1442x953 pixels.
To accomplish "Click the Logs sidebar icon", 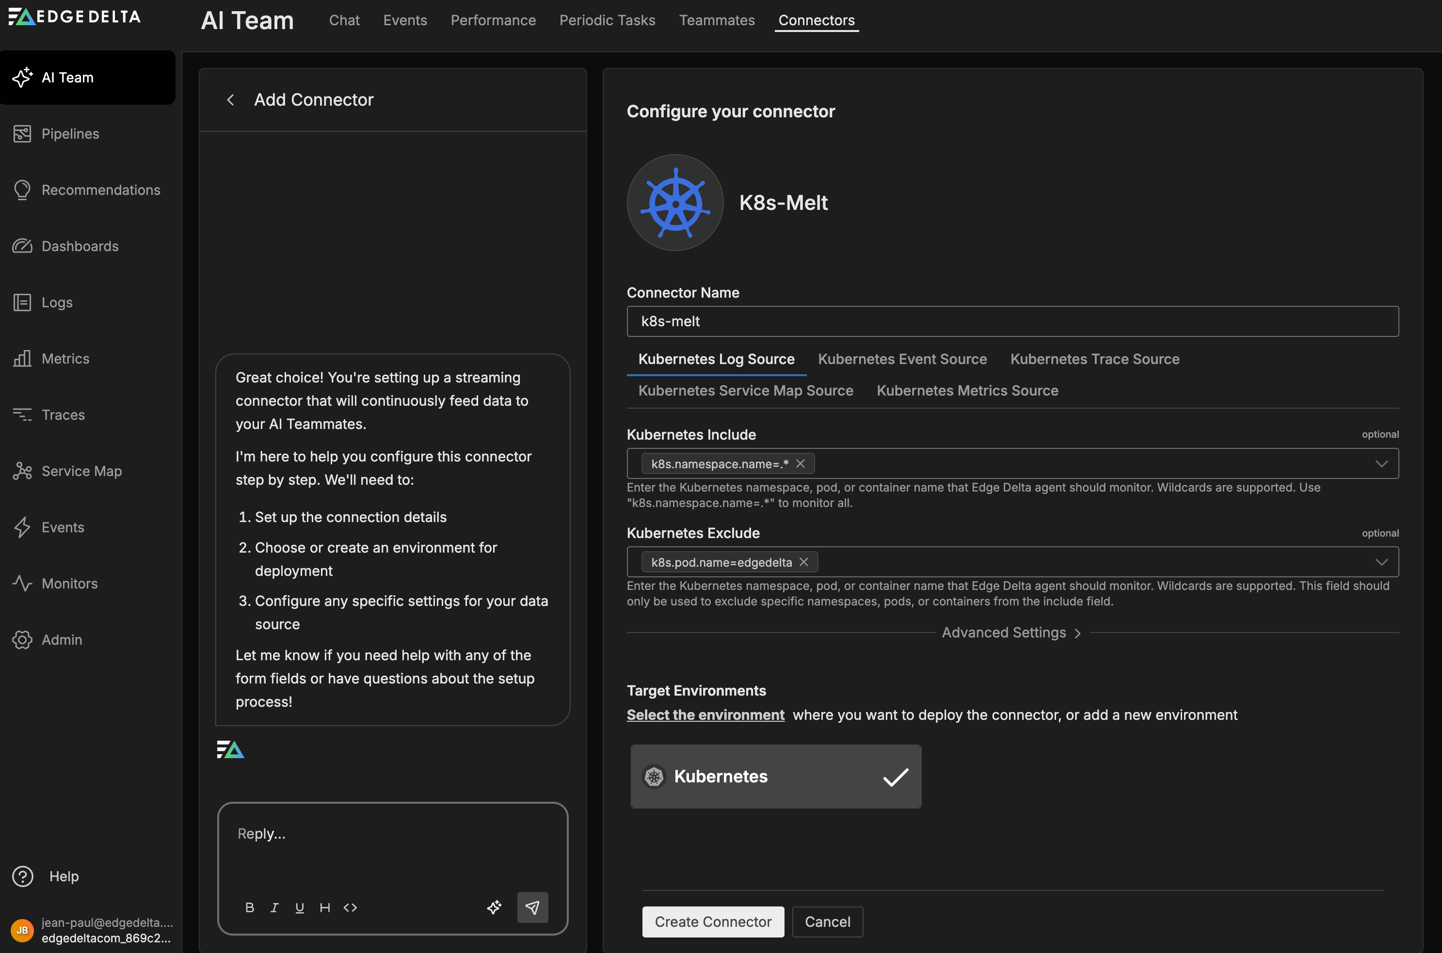I will click(x=22, y=302).
